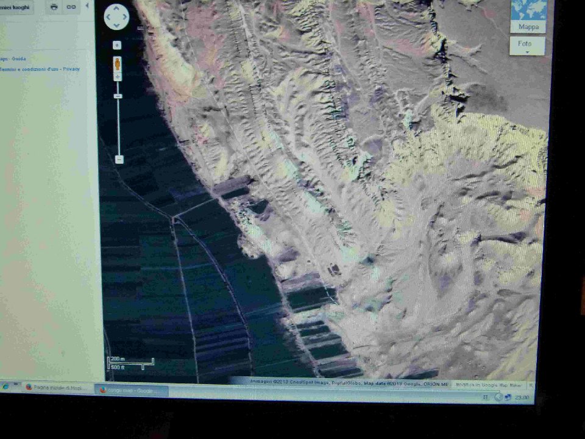Open the Guida help link
Viewport: 585px width, 439px height.
tap(19, 59)
